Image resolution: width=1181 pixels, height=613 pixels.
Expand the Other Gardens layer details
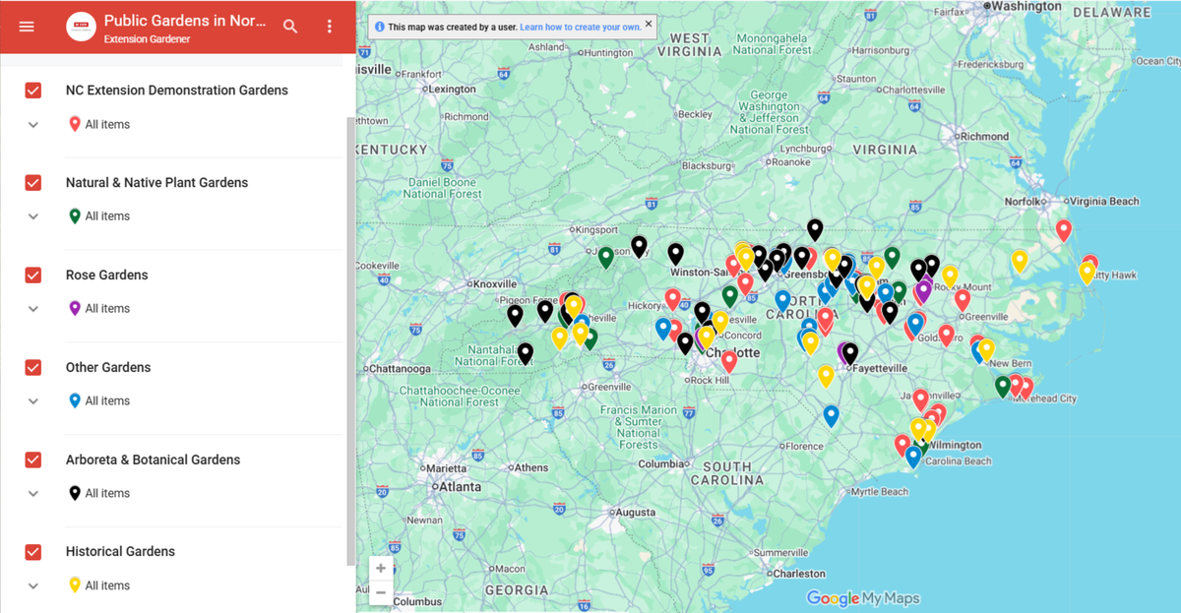click(32, 400)
